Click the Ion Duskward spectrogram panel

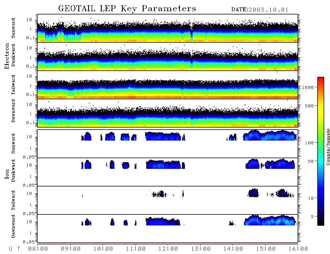point(168,172)
